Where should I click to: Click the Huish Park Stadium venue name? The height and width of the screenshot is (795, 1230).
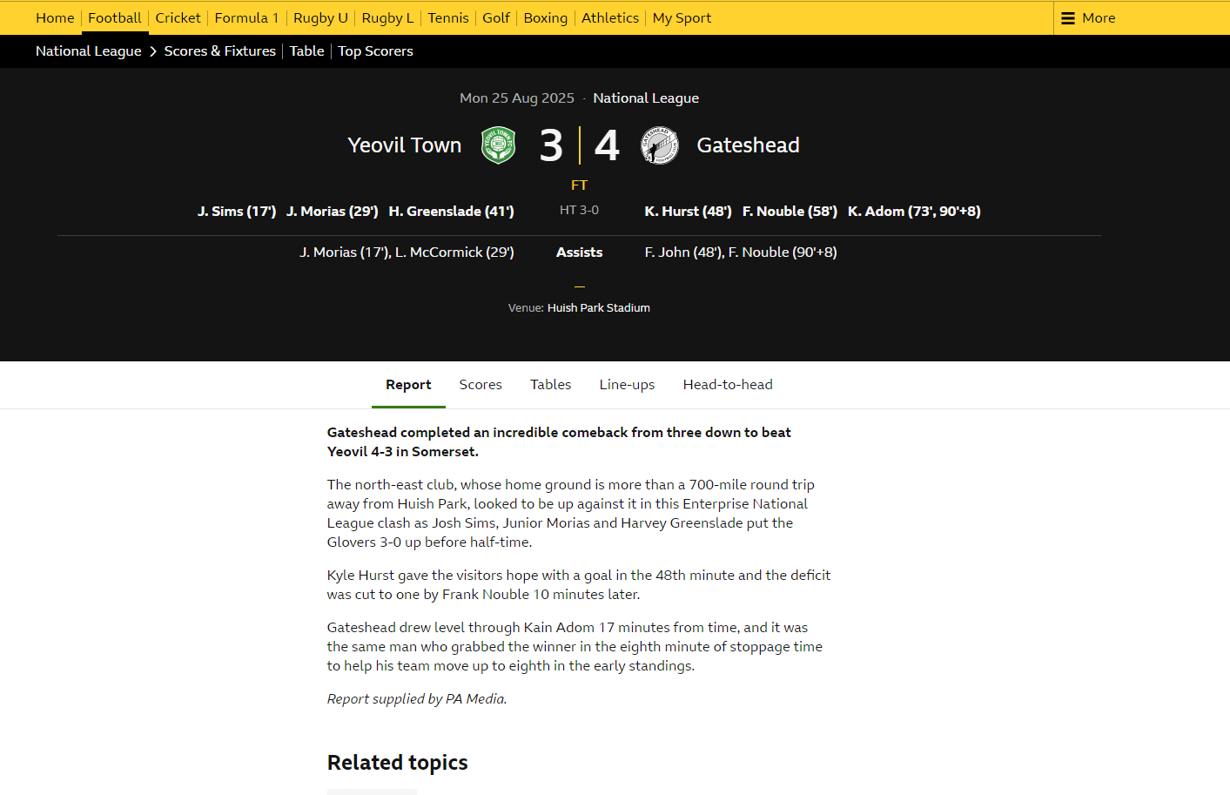[599, 308]
